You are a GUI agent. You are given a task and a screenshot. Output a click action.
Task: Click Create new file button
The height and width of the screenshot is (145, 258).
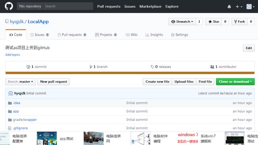(x=157, y=82)
